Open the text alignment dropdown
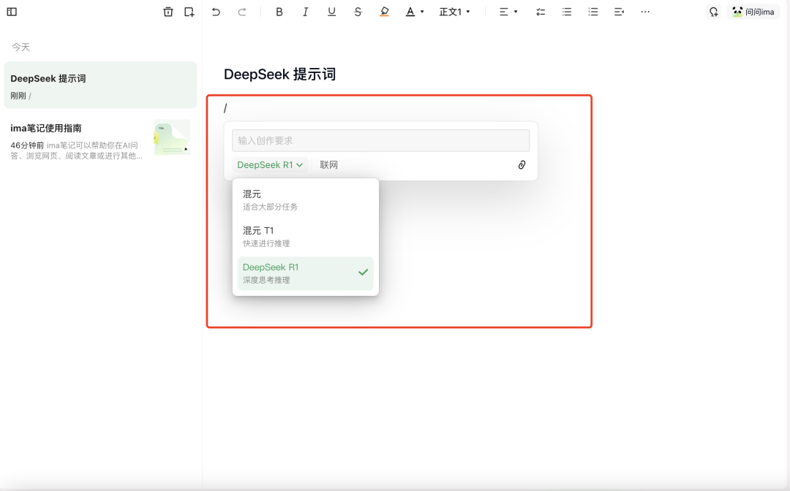 click(508, 12)
